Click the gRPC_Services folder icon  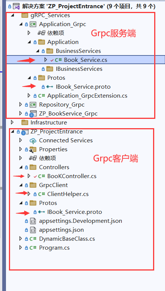pos(25,15)
